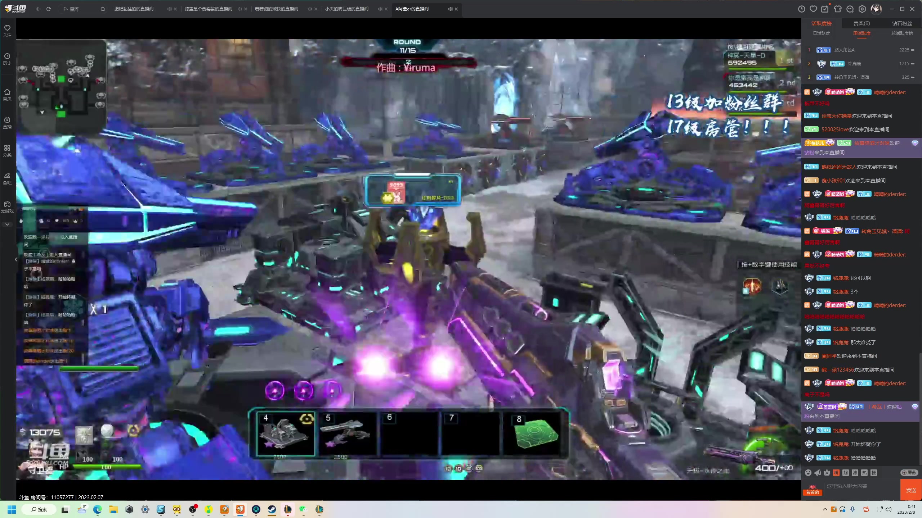Image resolution: width=922 pixels, height=518 pixels.
Task: Toggle the 滤 filter option
Action: 855,473
